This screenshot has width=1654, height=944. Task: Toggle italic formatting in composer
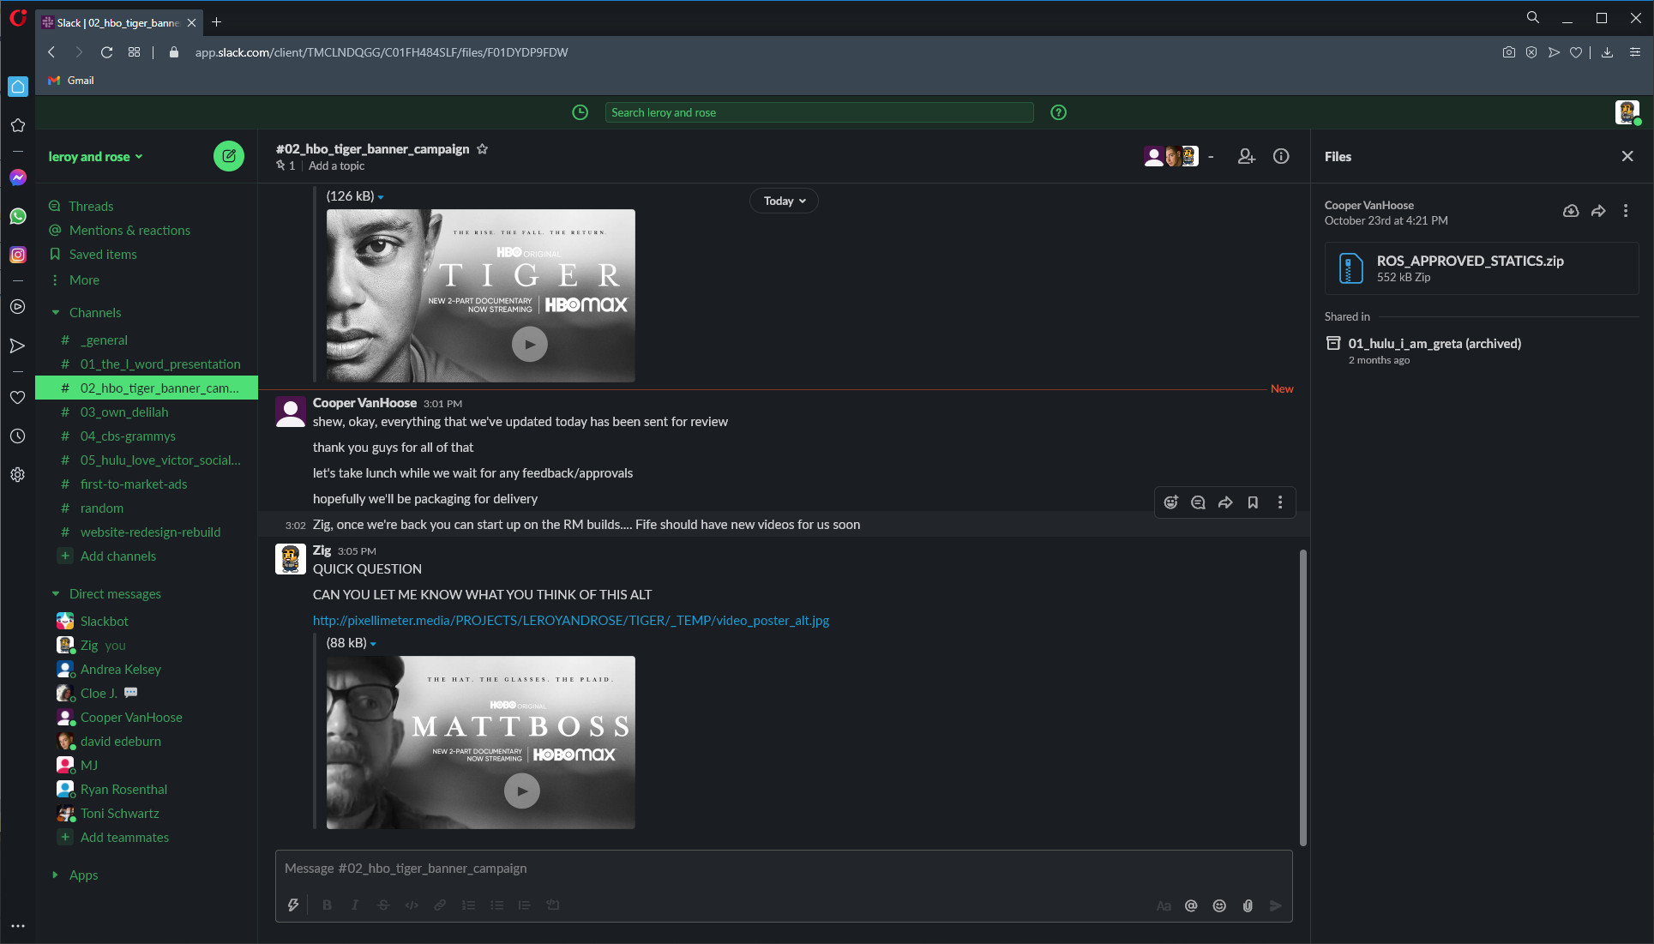click(x=355, y=905)
